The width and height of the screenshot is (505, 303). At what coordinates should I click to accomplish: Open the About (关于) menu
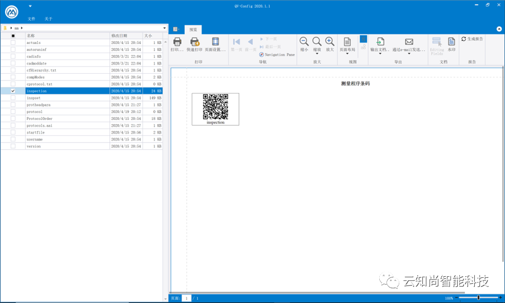pyautogui.click(x=48, y=19)
